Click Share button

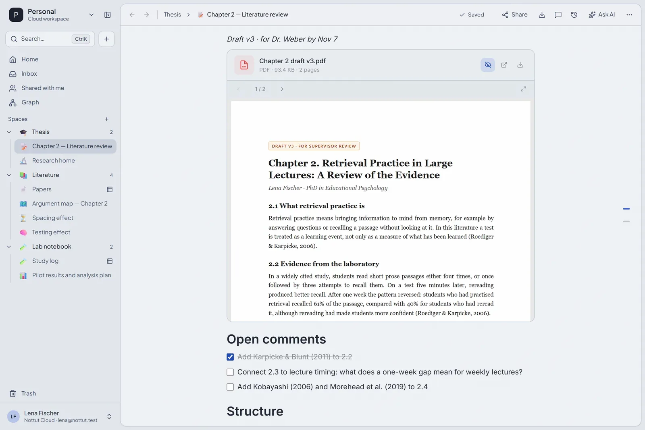point(514,15)
